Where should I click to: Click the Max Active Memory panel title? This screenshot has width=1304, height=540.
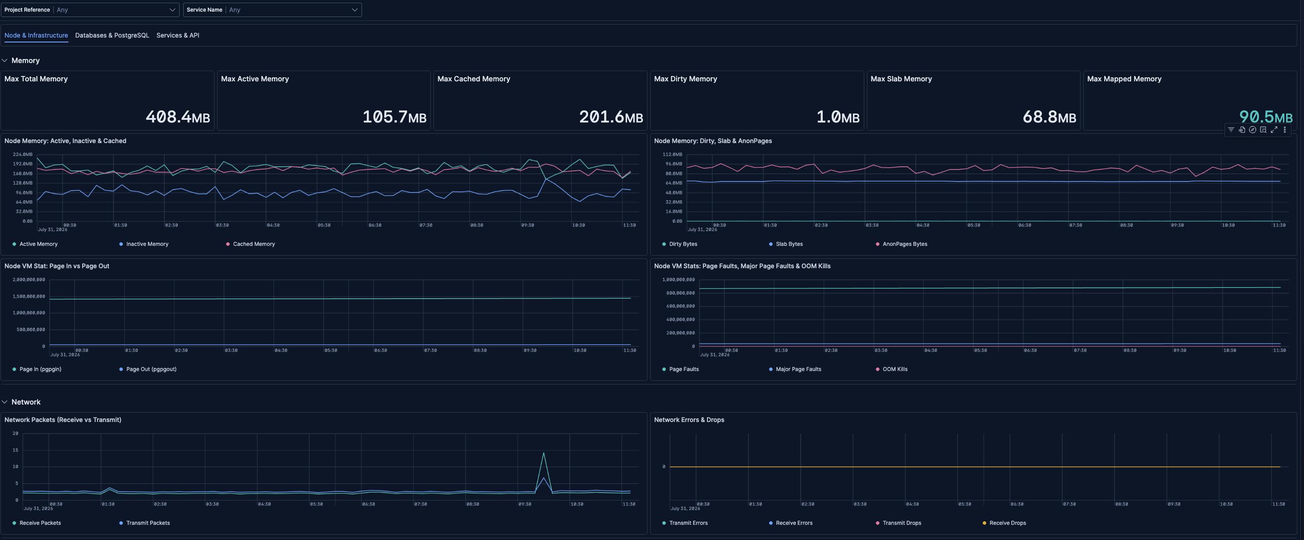click(x=255, y=79)
